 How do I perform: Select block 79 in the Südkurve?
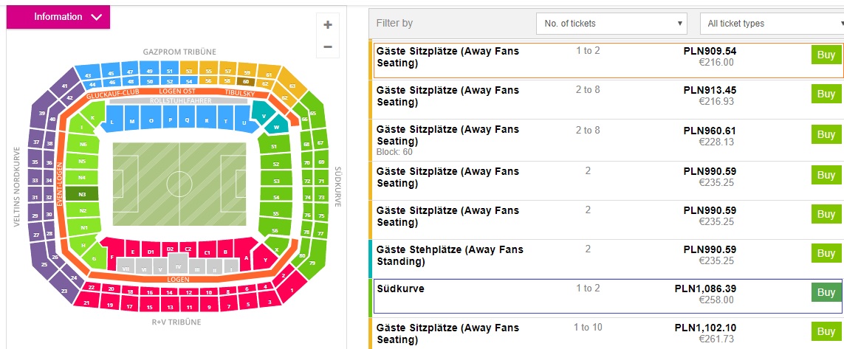(312, 263)
